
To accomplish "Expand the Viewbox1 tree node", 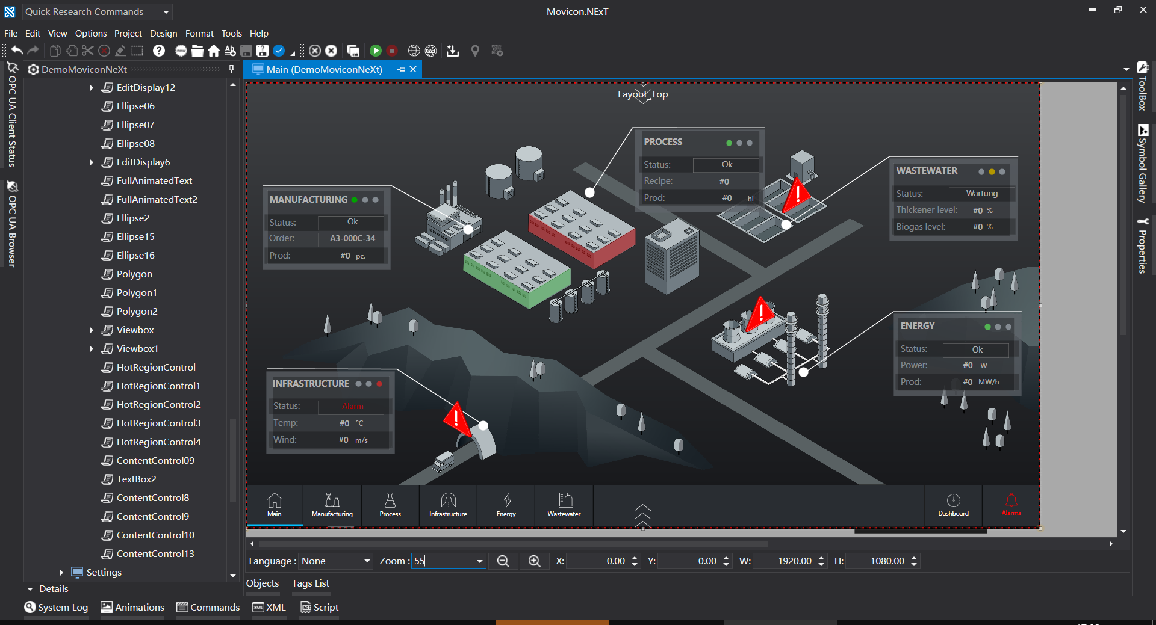I will (92, 349).
